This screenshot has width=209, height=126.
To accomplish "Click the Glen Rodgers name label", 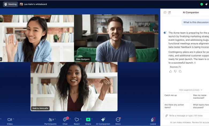I will 83,59.
